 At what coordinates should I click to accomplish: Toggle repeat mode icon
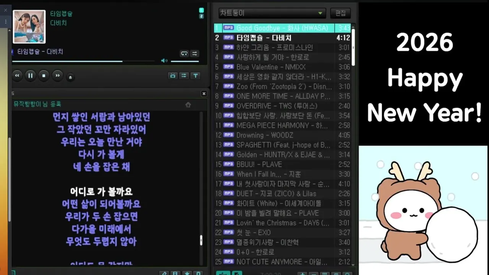tap(184, 53)
